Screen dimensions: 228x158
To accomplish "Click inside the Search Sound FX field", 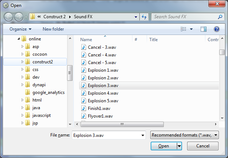I will (184, 17).
